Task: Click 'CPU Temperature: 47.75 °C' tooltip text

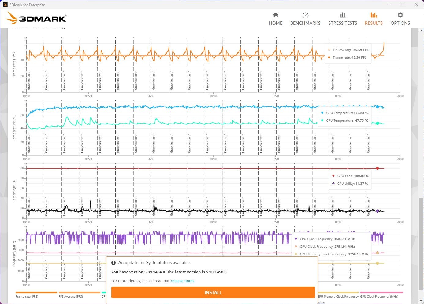Action: tap(347, 120)
